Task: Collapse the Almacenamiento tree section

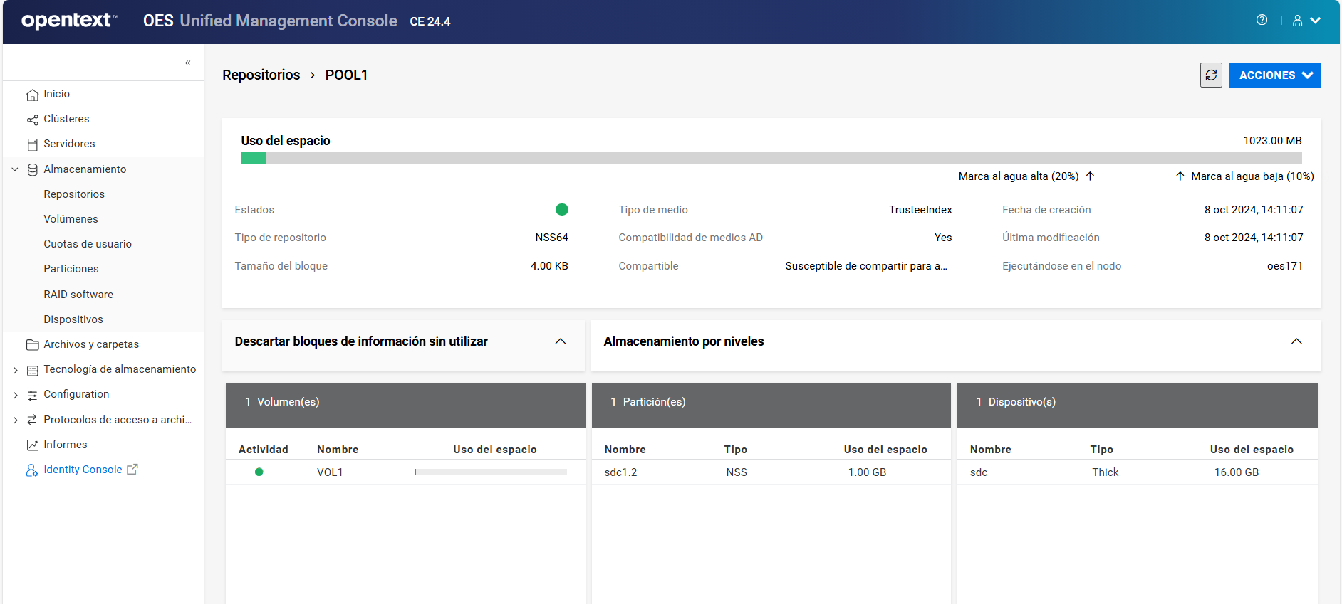Action: tap(15, 169)
